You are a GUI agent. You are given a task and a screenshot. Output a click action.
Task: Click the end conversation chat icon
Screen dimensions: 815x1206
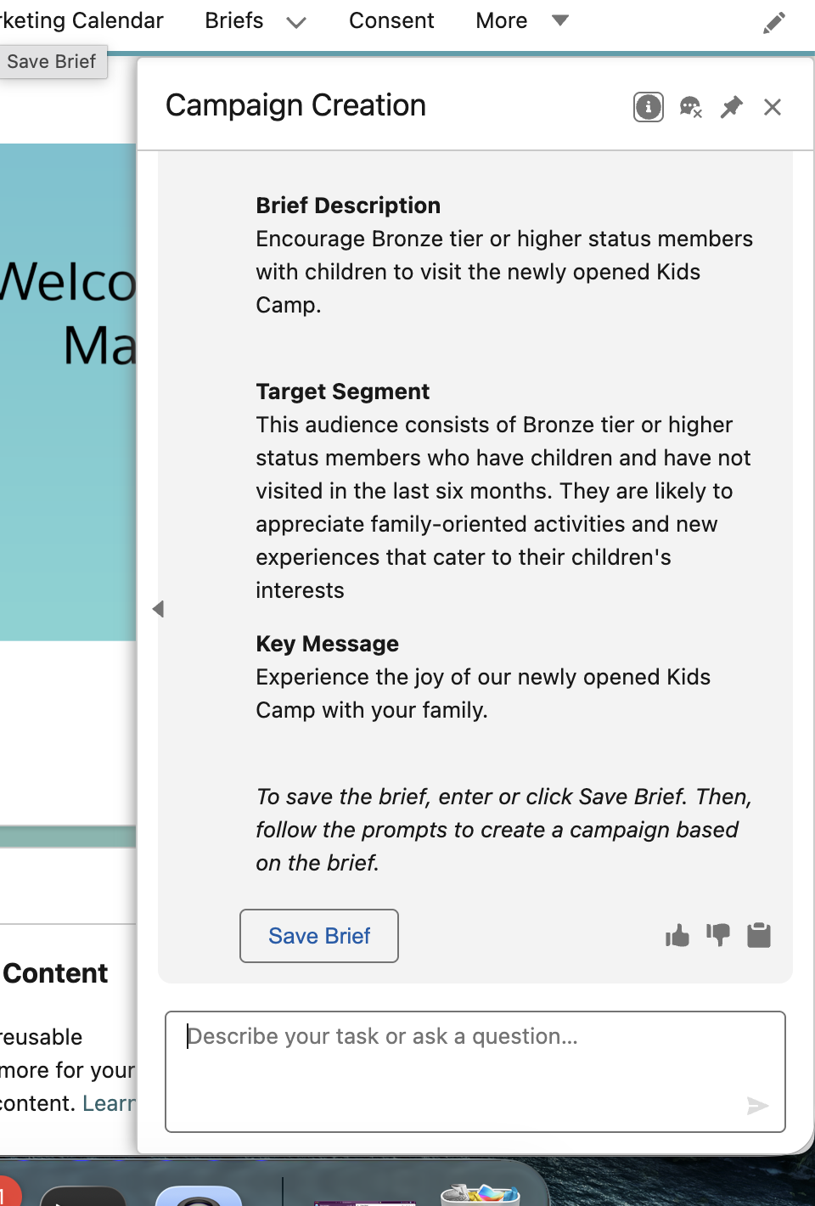(690, 107)
